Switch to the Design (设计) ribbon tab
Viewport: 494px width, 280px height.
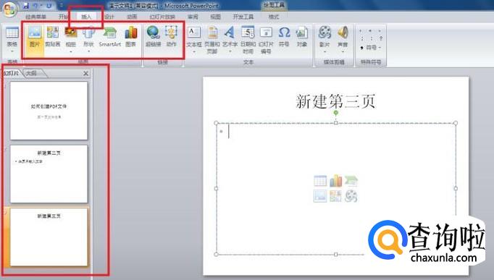(109, 17)
